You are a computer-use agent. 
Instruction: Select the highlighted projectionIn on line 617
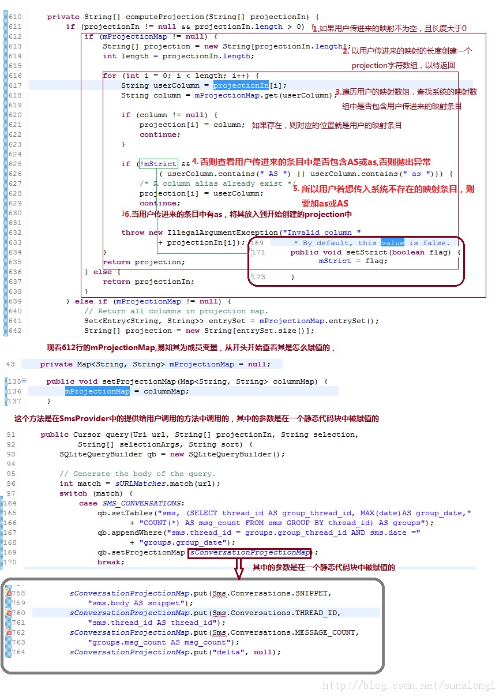241,85
